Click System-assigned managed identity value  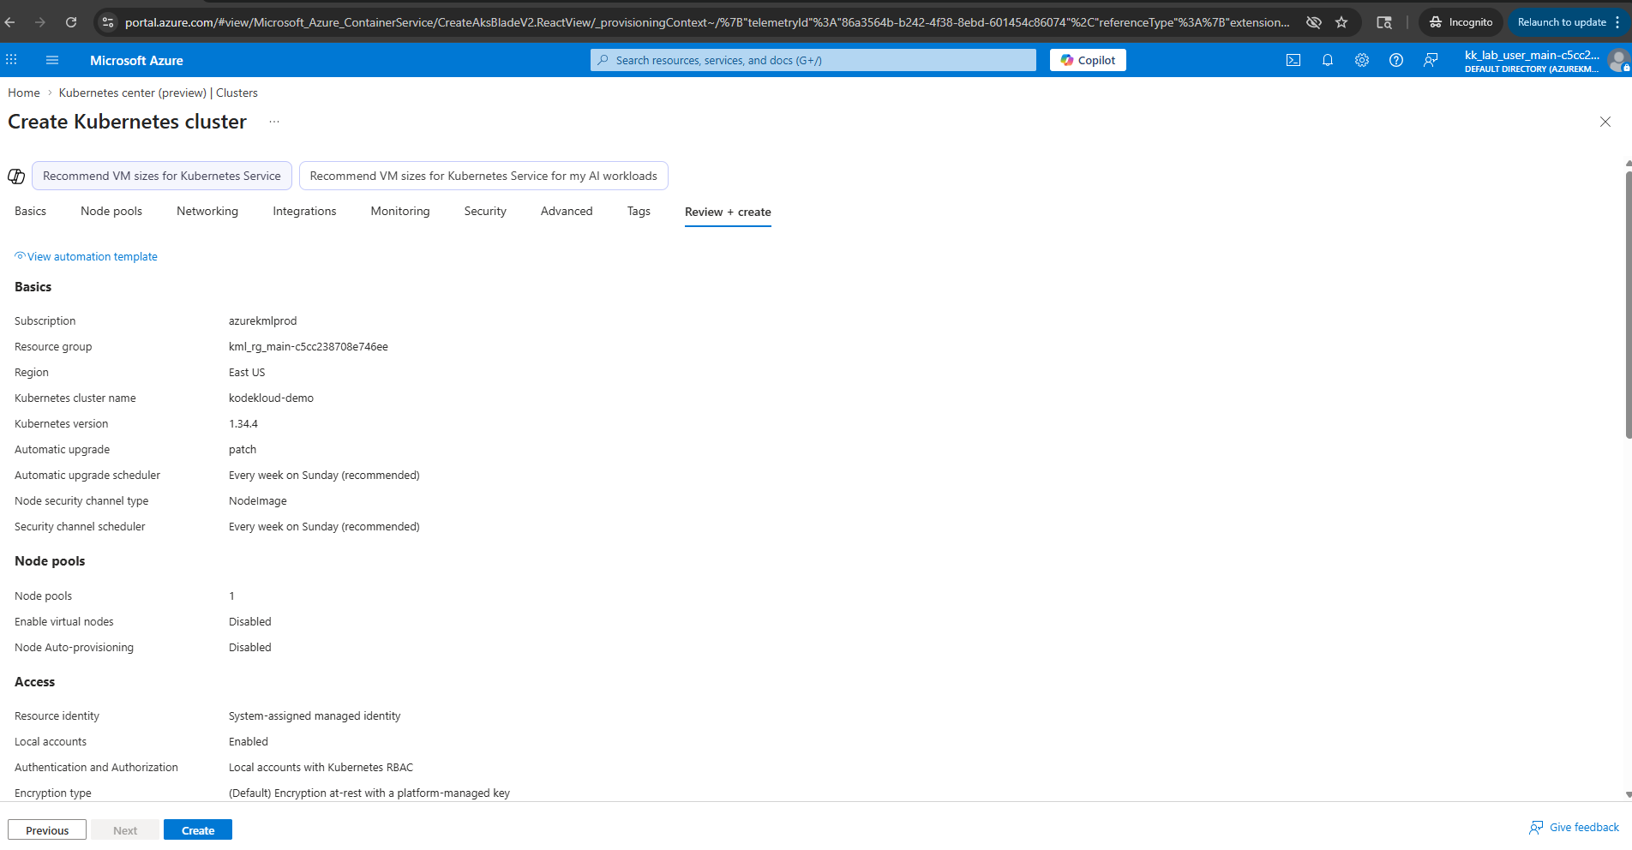pos(315,716)
